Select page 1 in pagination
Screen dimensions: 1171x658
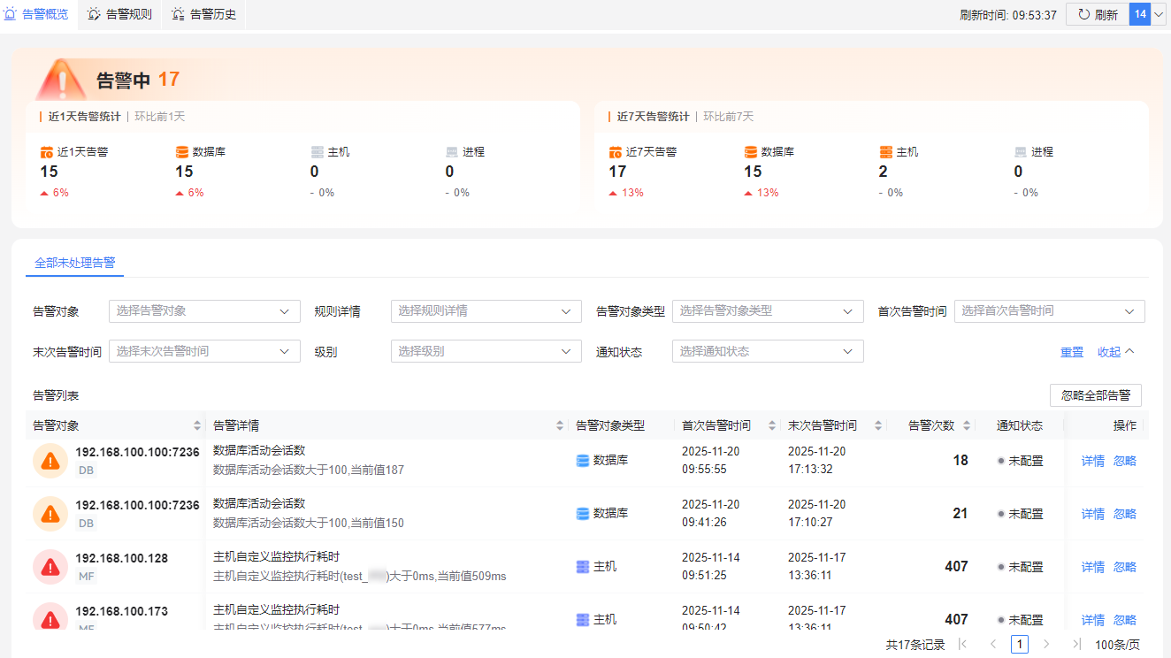coord(1020,645)
